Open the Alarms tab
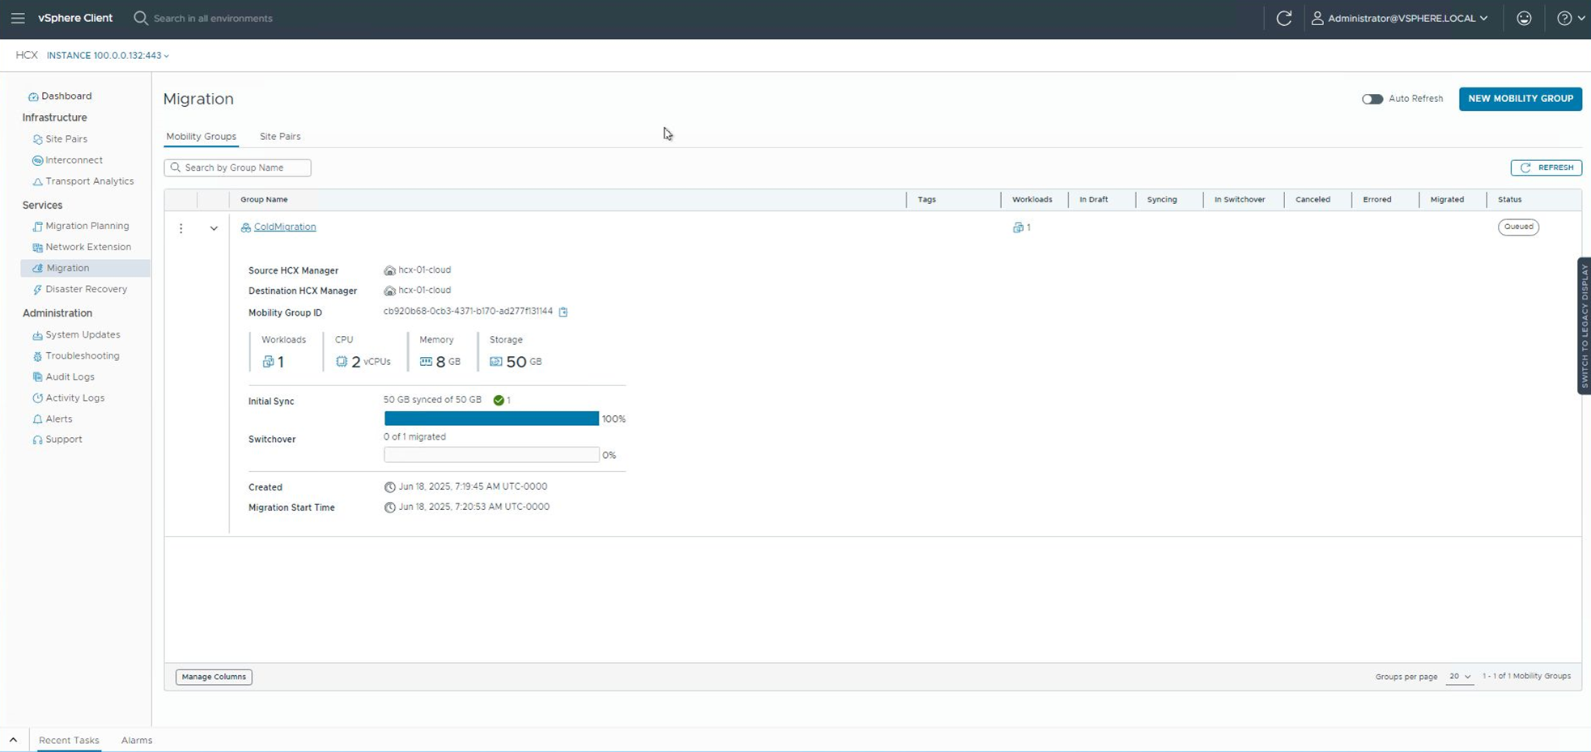Image resolution: width=1591 pixels, height=752 pixels. 137,740
